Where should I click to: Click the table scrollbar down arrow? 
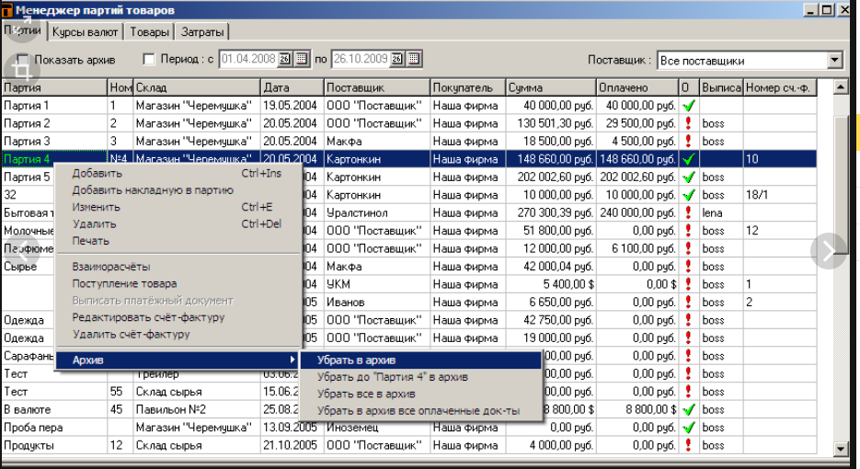coord(839,448)
